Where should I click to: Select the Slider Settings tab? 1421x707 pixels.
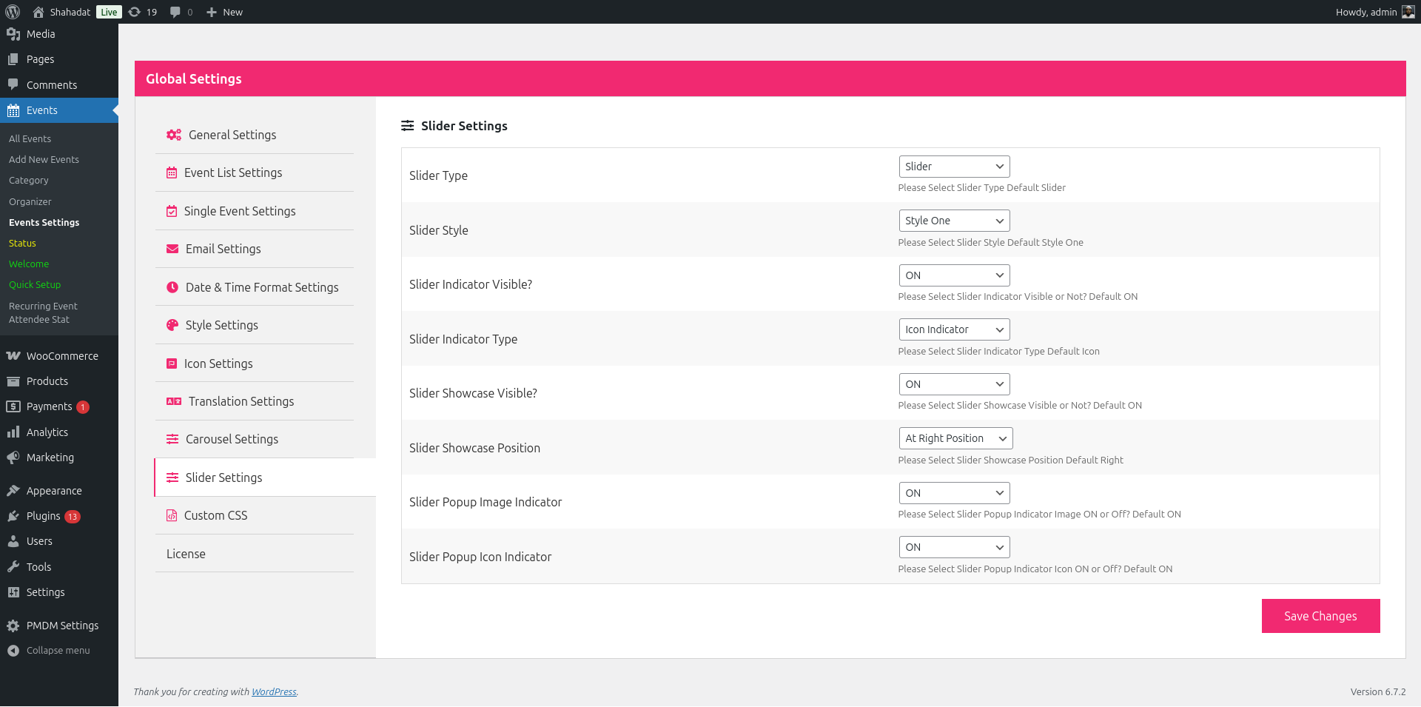265,478
